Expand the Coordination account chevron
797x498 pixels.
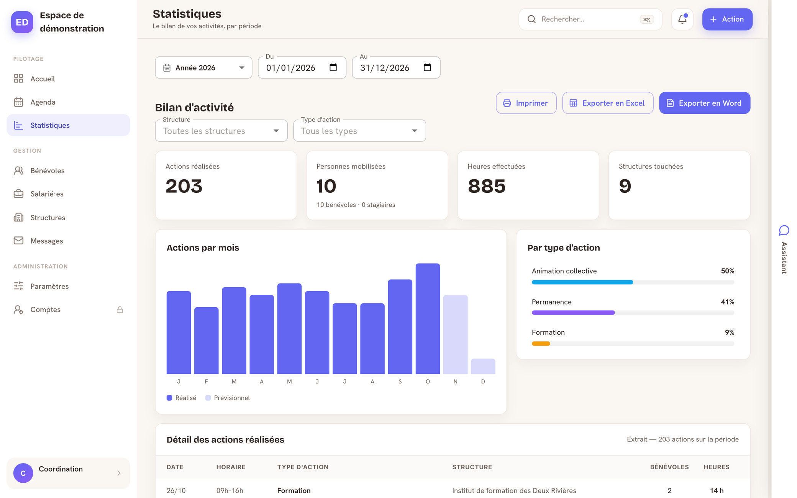click(119, 473)
